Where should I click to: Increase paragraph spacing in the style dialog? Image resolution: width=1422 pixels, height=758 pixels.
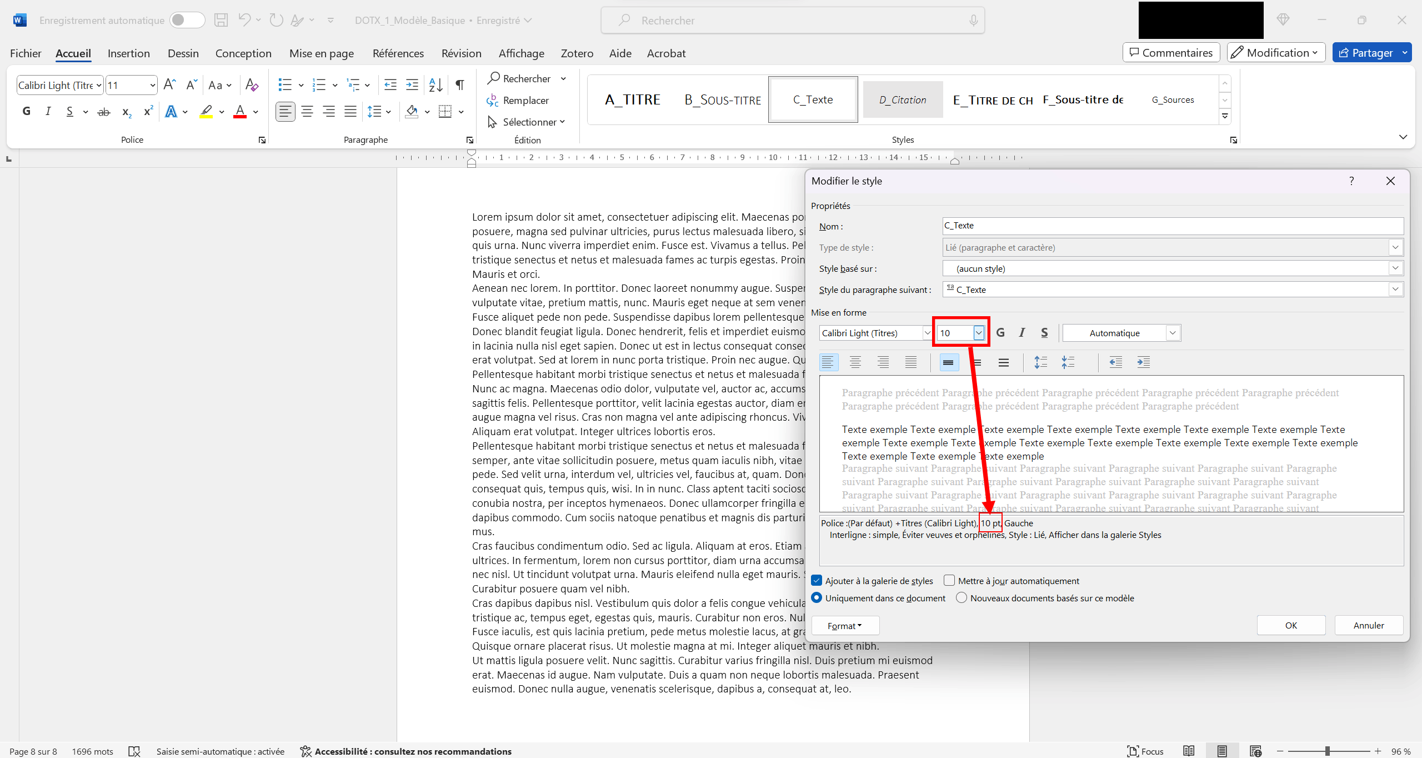(1040, 362)
